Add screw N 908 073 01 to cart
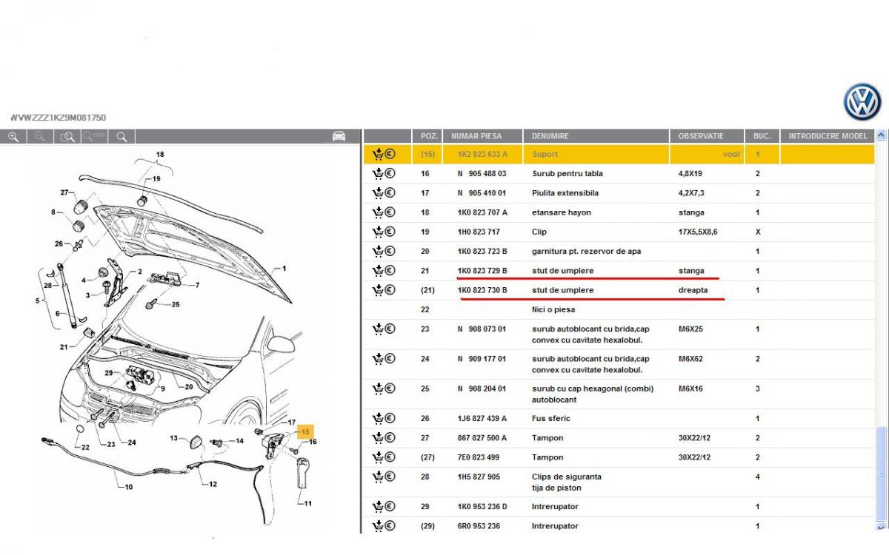 coord(377,329)
